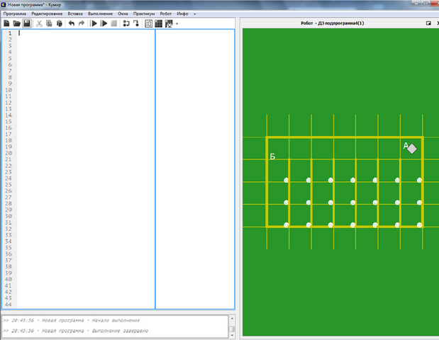Click the Robot diamond at cell А
This screenshot has height=340, width=439.
[x=412, y=149]
